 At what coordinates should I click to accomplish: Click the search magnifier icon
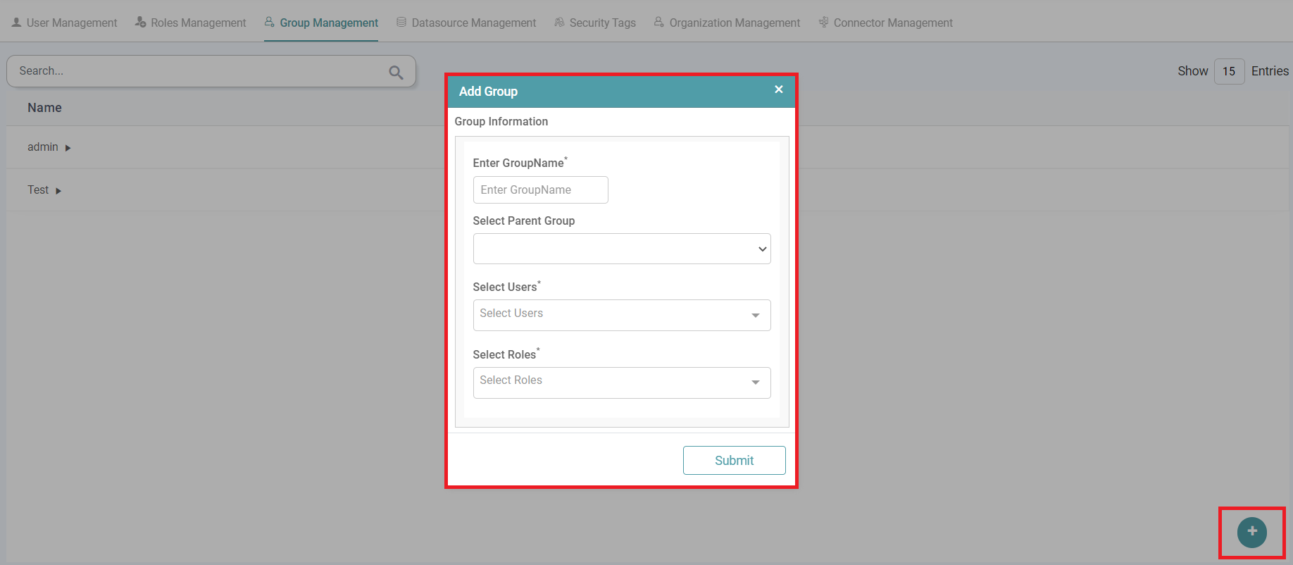coord(396,72)
